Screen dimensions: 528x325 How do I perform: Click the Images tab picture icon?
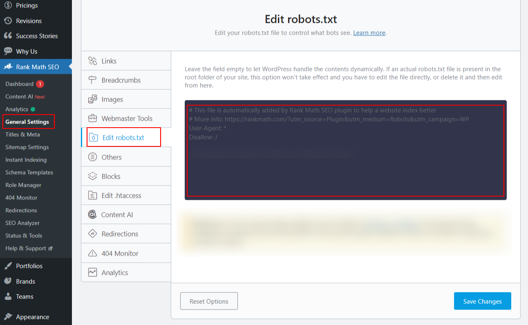tap(93, 99)
